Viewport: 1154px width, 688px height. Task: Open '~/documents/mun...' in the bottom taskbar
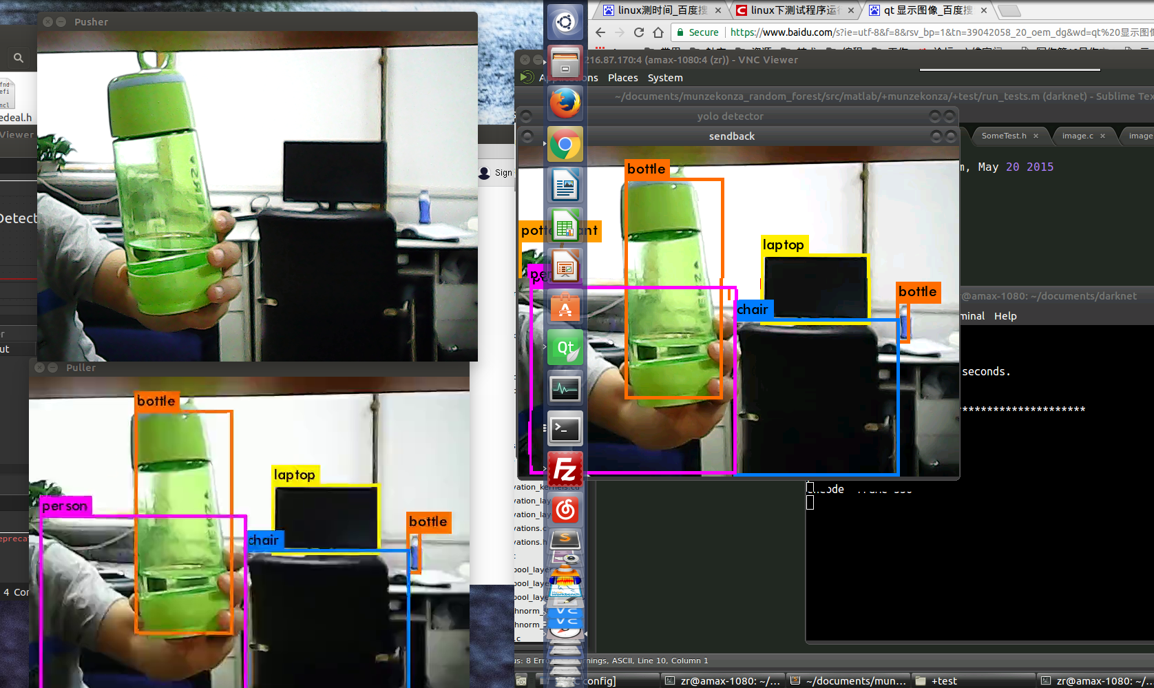[x=848, y=680]
